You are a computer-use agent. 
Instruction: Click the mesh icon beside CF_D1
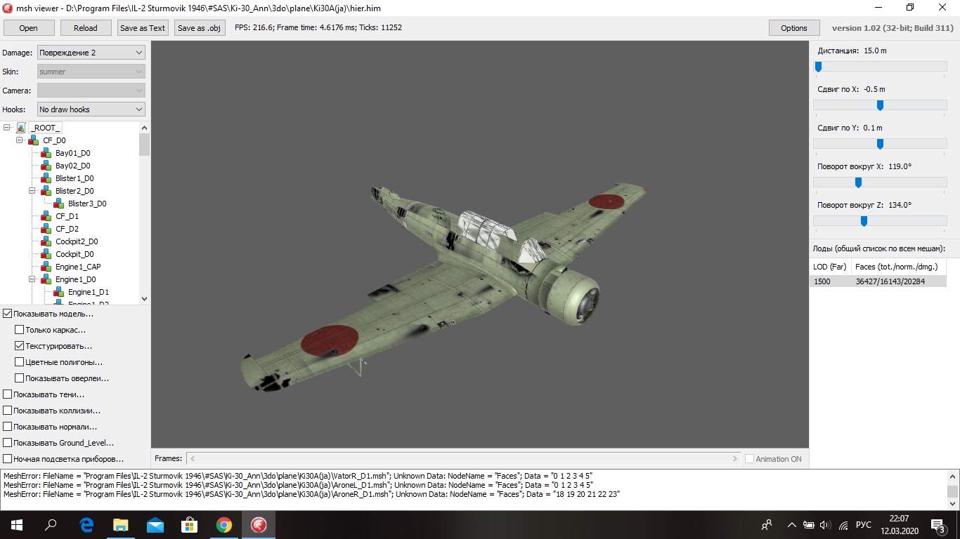[x=46, y=216]
